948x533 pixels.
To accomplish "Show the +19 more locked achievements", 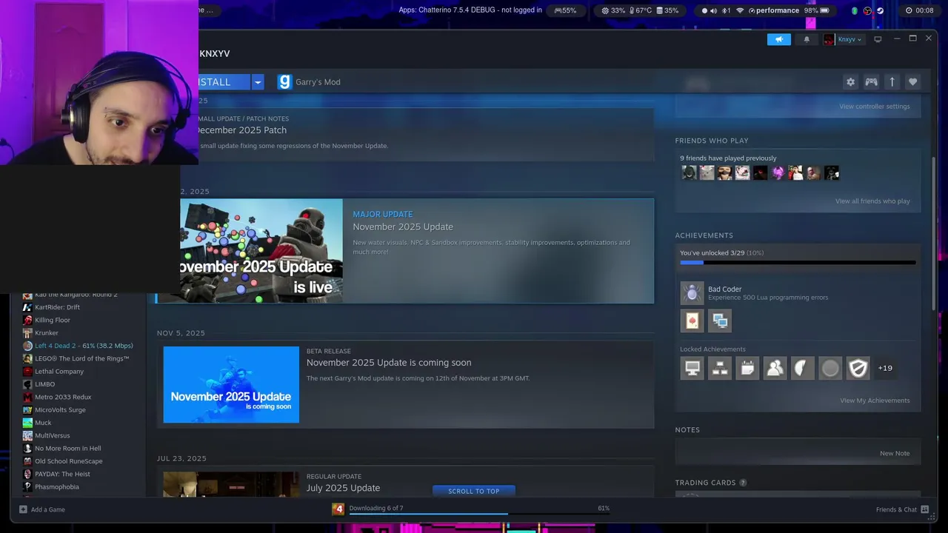I will coord(885,368).
